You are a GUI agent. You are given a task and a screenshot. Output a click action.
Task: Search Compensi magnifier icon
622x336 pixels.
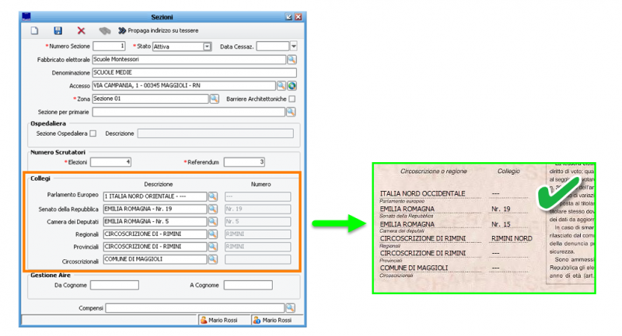pyautogui.click(x=290, y=308)
